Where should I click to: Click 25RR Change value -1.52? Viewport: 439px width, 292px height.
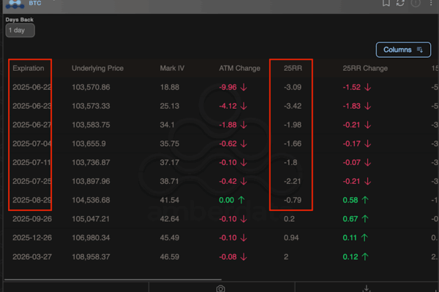352,87
